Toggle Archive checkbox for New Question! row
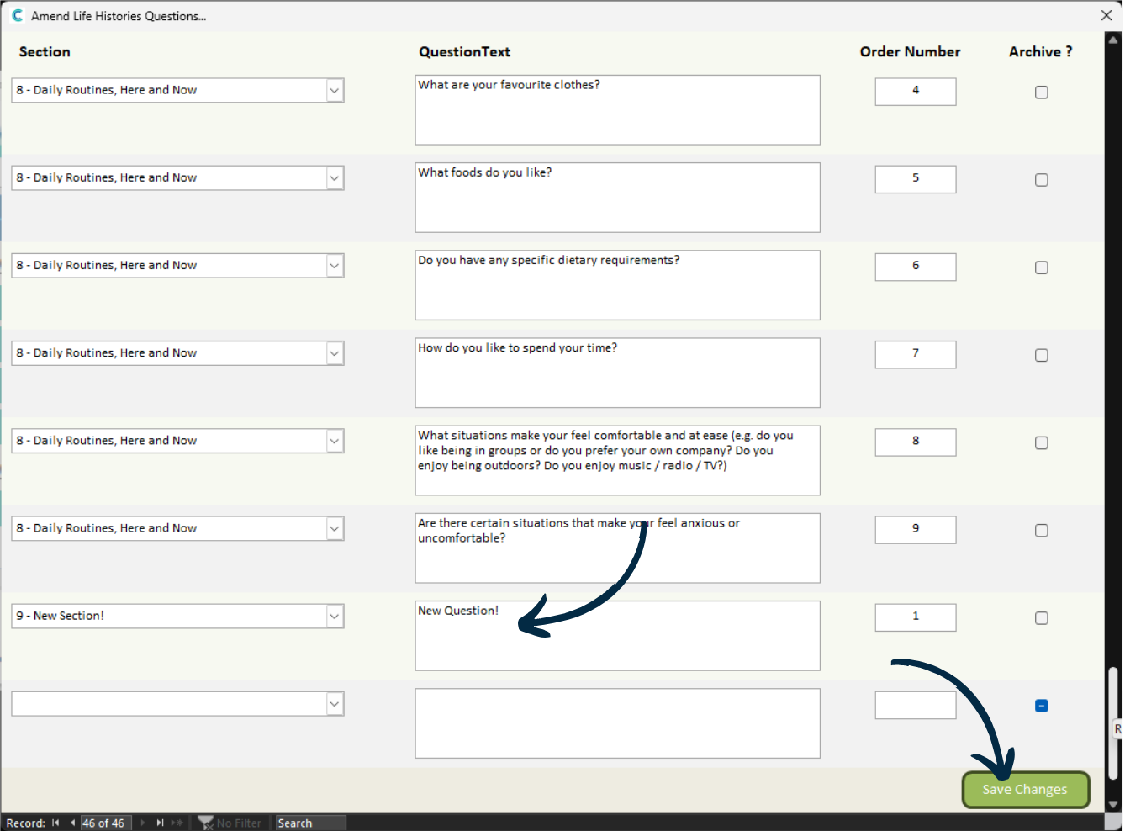 click(x=1041, y=618)
